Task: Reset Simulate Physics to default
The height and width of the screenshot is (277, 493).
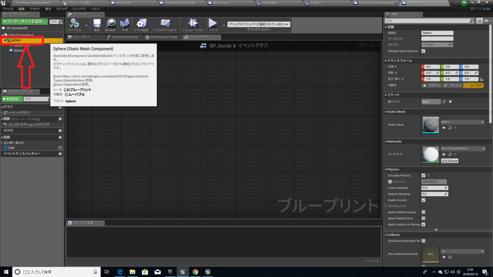Action: 428,176
